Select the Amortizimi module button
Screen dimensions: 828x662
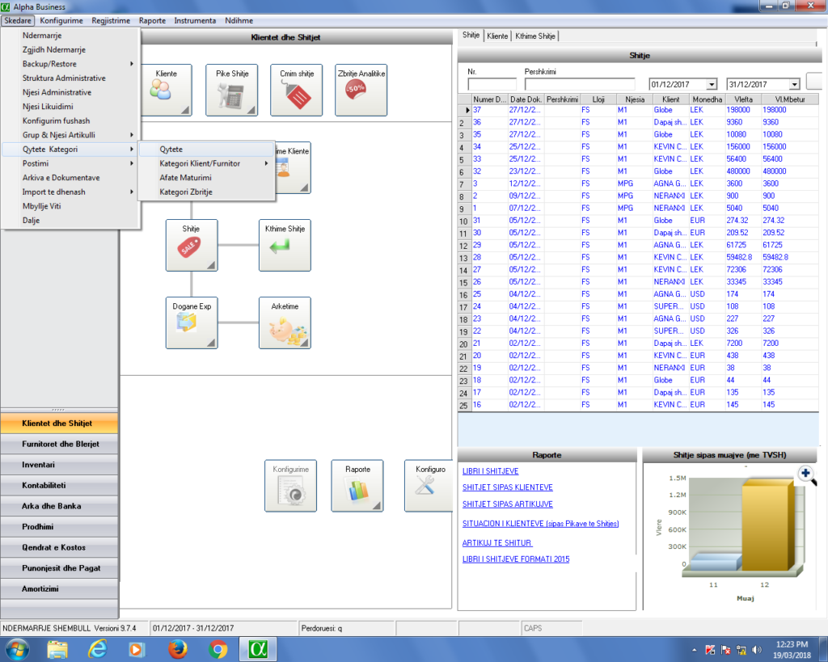pyautogui.click(x=59, y=589)
